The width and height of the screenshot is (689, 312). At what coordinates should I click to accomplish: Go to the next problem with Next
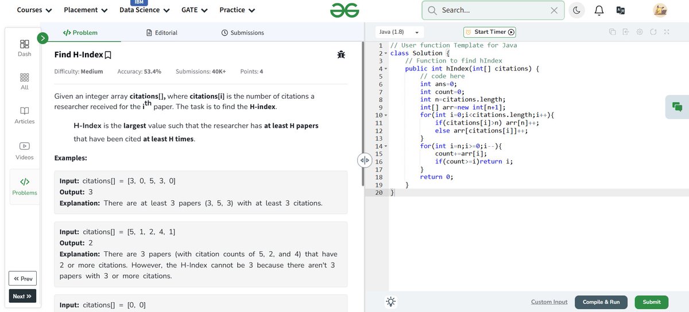[x=23, y=296]
